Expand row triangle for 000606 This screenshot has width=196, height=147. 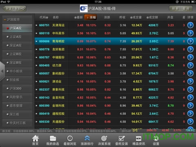pyautogui.click(x=36, y=41)
